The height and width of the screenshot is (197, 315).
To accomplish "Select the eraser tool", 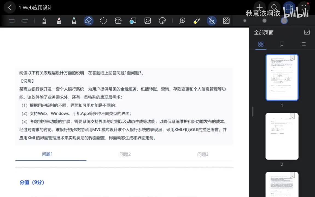I will click(x=89, y=21).
